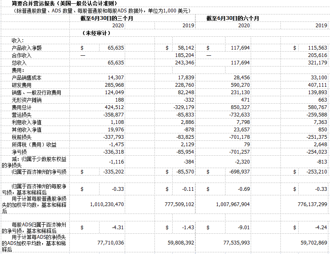Select the 产品收入净额 row label
This screenshot has height=254, width=330.
(26, 48)
